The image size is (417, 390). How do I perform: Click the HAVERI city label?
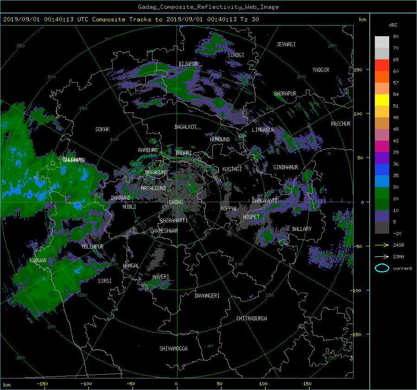[x=161, y=276]
